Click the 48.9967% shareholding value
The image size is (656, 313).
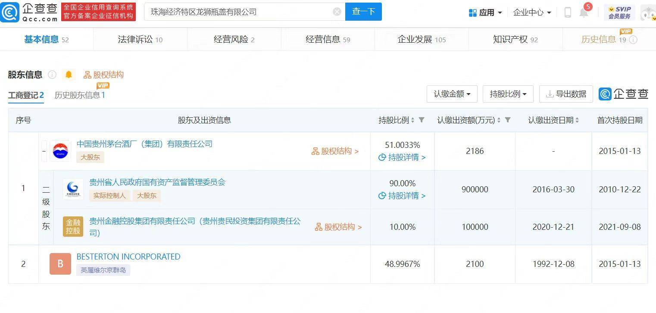coord(402,264)
